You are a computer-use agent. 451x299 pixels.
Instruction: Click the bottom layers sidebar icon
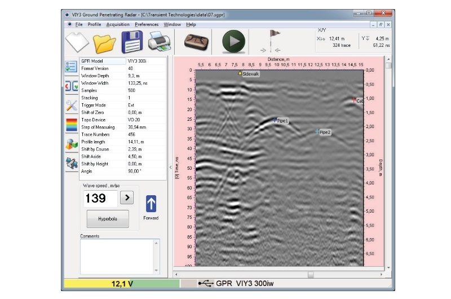tap(72, 163)
